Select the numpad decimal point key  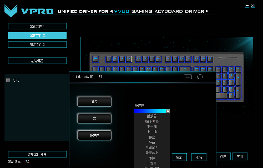tap(231, 96)
